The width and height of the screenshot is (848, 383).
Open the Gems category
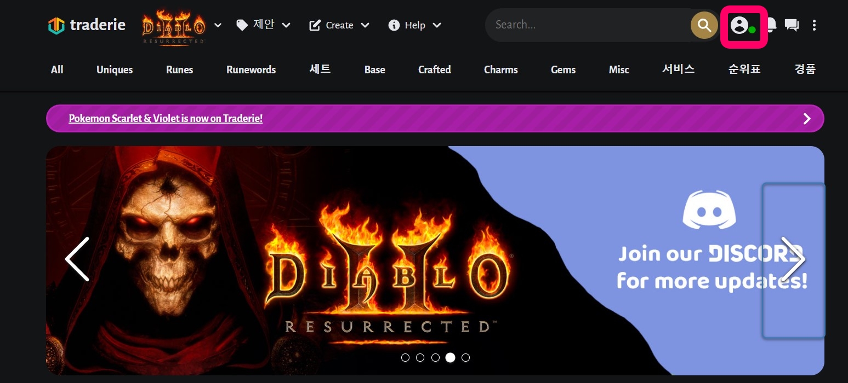click(564, 69)
